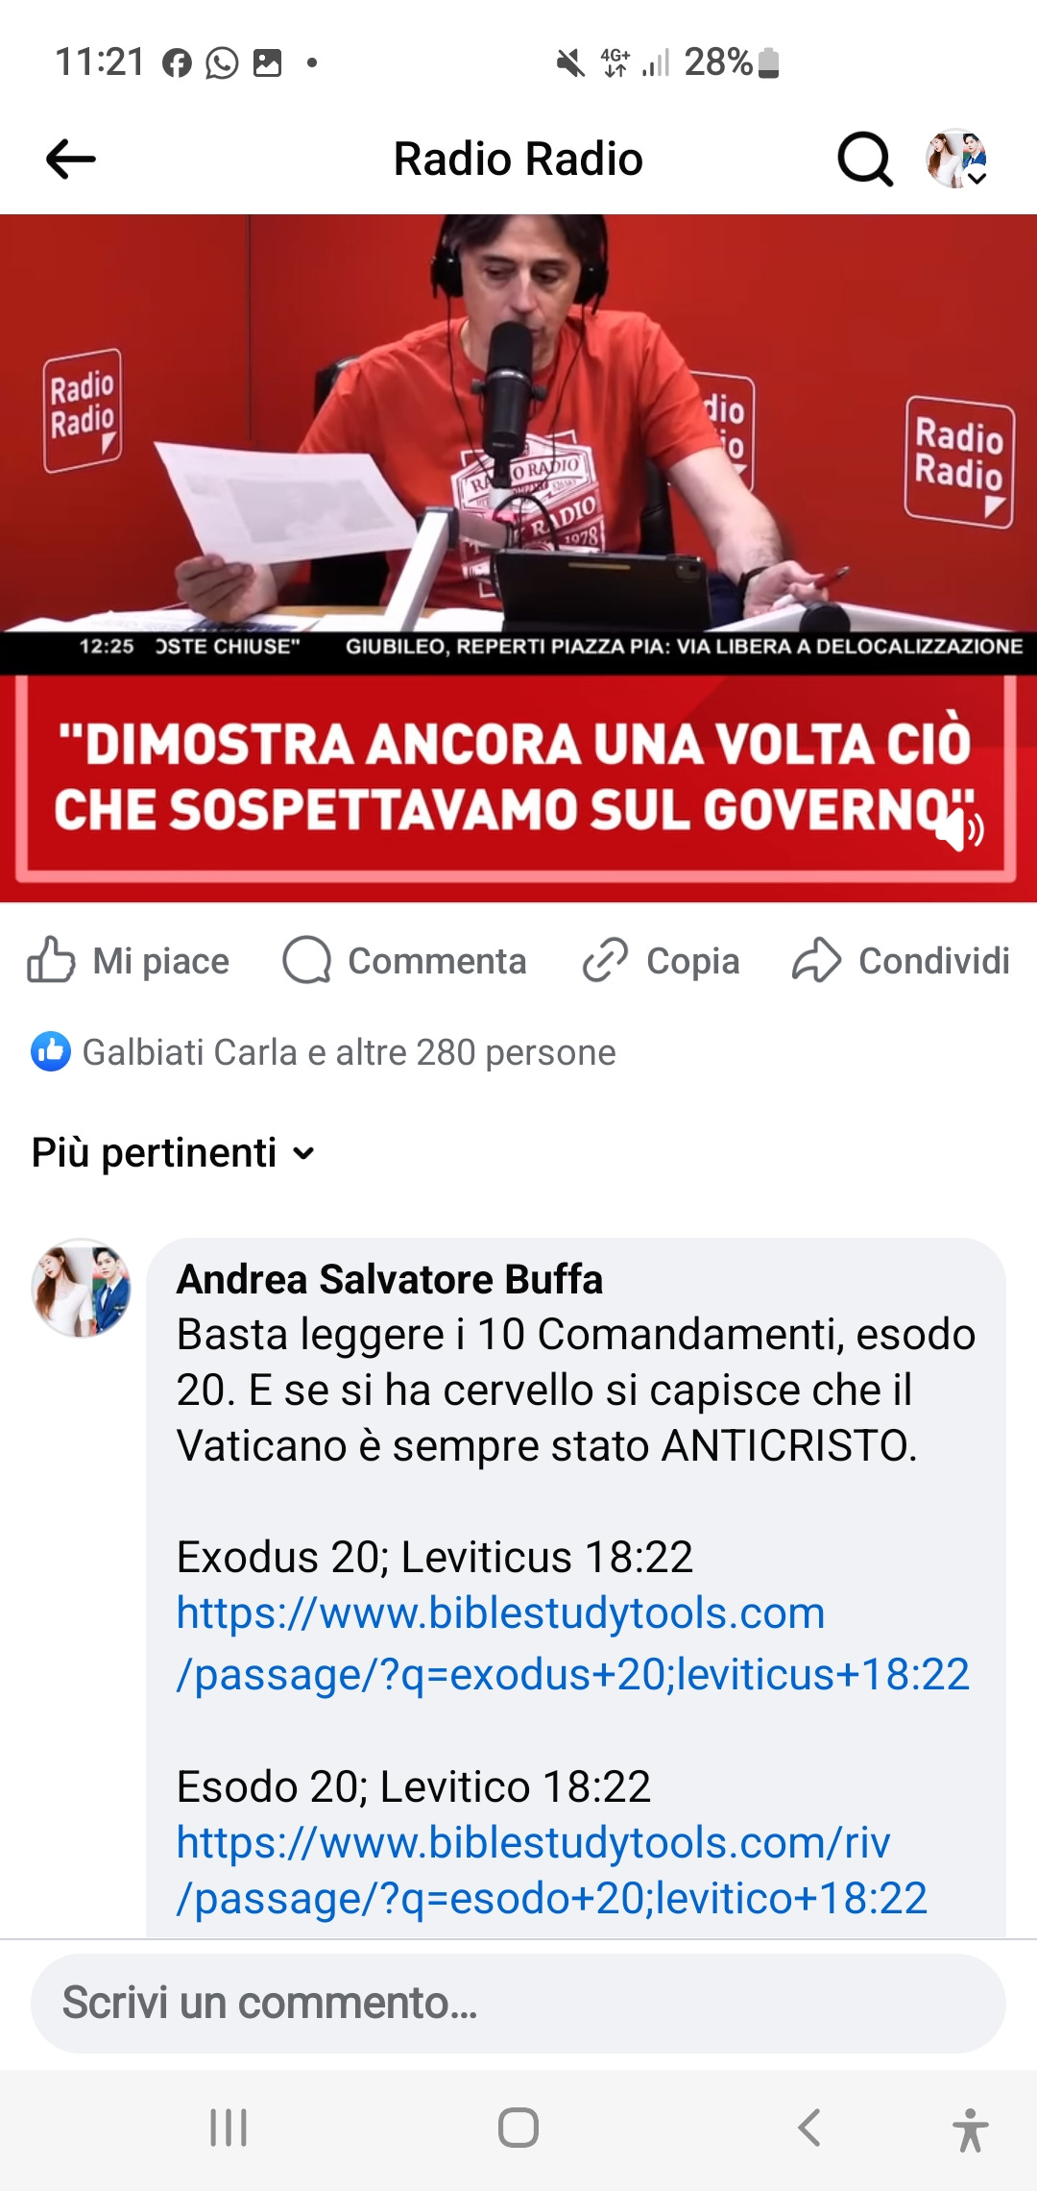Open Andrea Salvatore Buffa's profile picture
This screenshot has width=1037, height=2191.
[x=82, y=1288]
